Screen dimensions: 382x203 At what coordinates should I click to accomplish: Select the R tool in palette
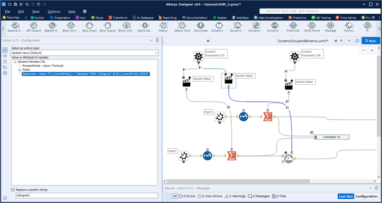click(x=367, y=27)
